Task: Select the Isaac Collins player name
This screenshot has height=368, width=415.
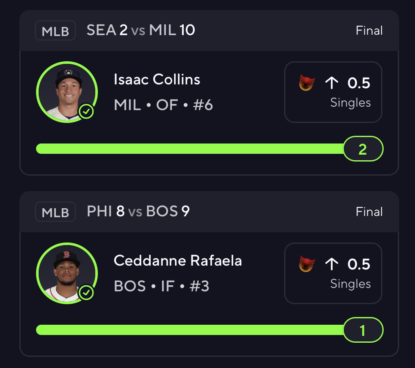Action: [x=157, y=79]
